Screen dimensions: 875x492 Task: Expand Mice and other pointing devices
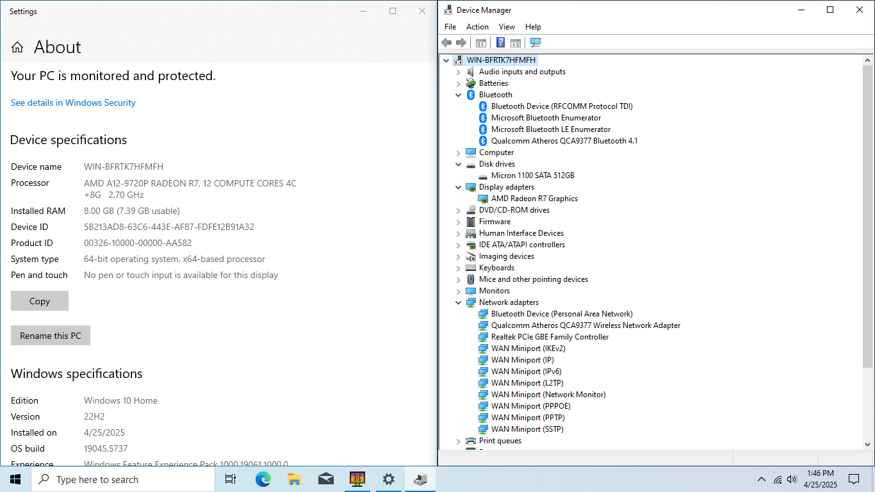(x=458, y=279)
